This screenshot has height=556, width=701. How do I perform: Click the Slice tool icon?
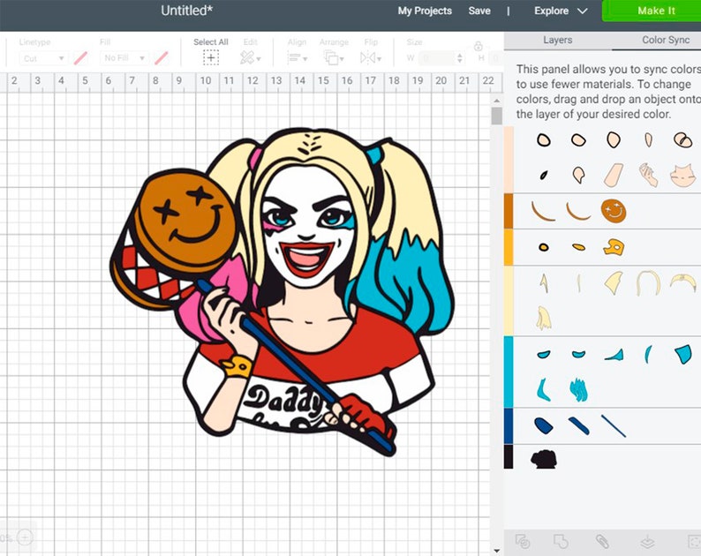coord(522,542)
